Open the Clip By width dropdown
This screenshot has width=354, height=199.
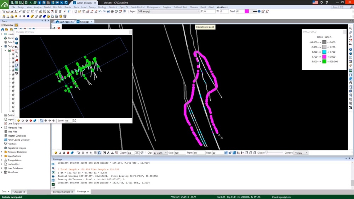point(160,153)
